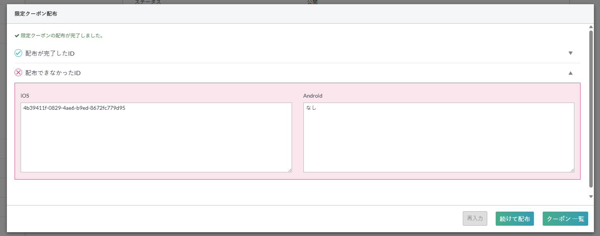Click the dialog vertical scrollbar thumb
This screenshot has height=236, width=600.
591,109
